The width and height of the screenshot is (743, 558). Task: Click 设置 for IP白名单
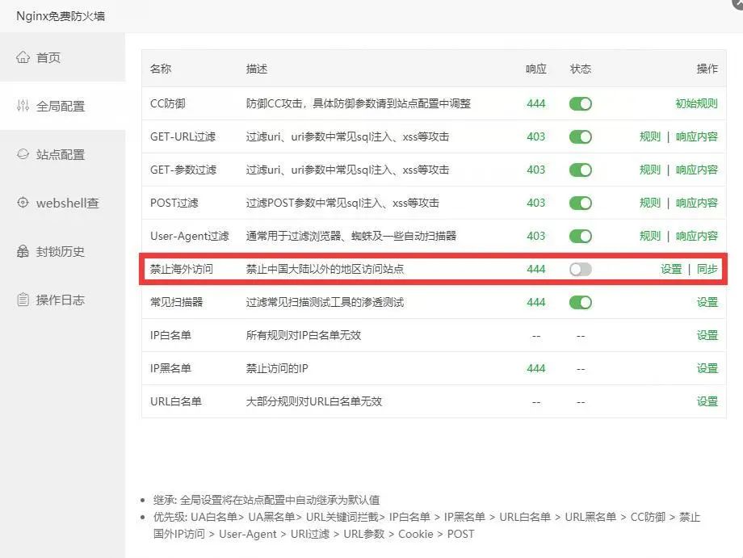click(x=707, y=335)
